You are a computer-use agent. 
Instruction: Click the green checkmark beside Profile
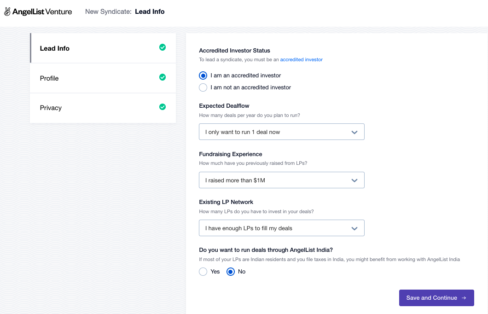(163, 77)
